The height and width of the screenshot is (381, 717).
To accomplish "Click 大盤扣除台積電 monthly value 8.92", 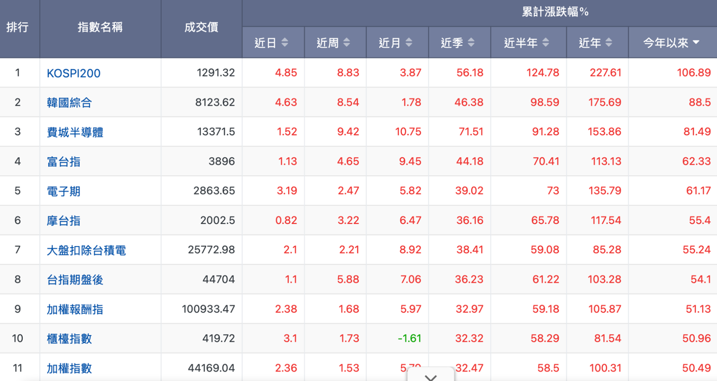I will [410, 250].
